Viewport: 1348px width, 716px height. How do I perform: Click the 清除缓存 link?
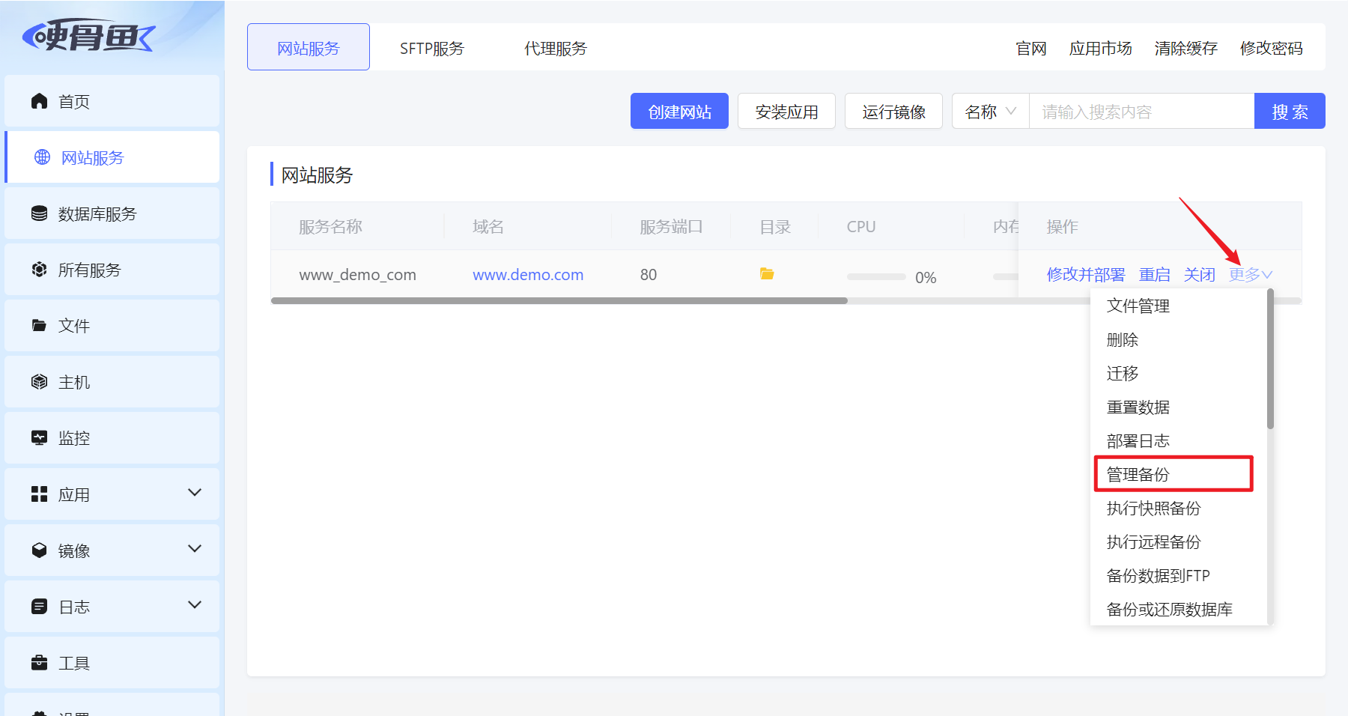click(x=1186, y=49)
